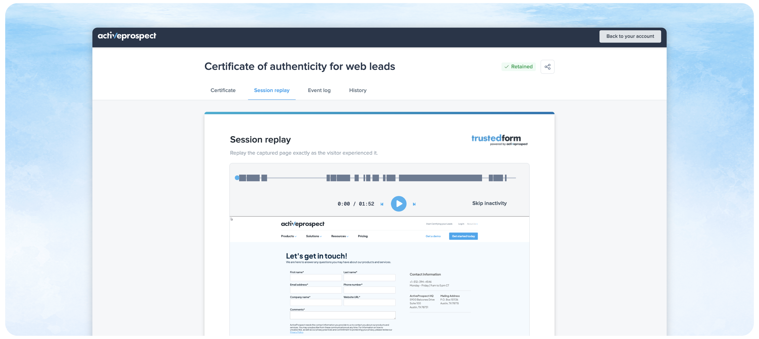Expand the Products menu in replayed page
The height and width of the screenshot is (339, 759).
click(x=288, y=236)
